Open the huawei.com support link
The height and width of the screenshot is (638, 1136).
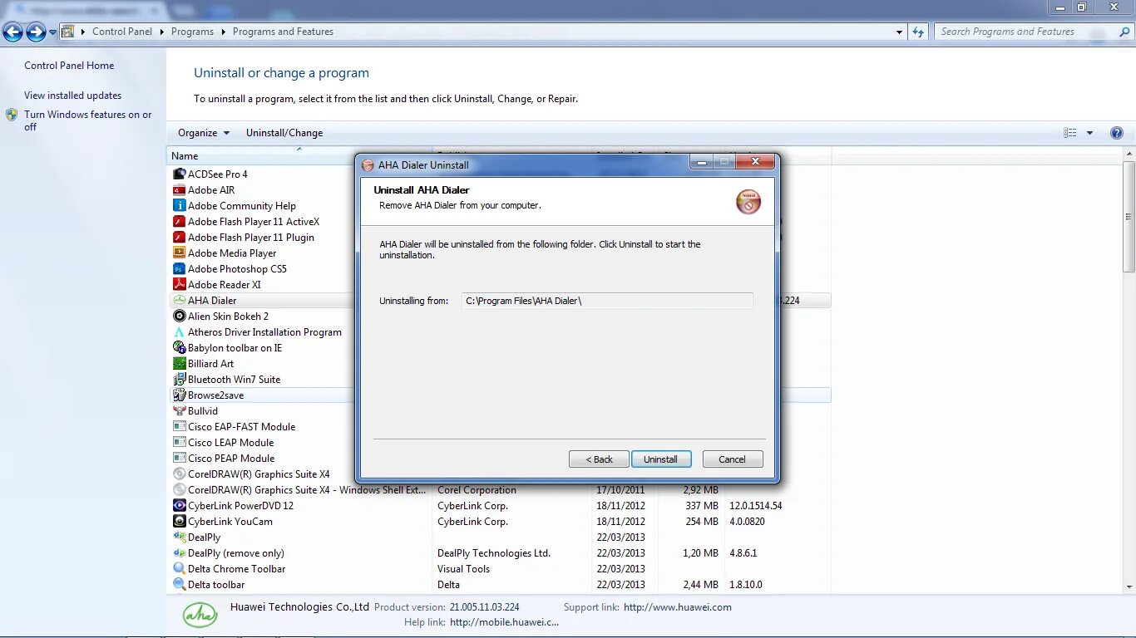click(x=678, y=607)
